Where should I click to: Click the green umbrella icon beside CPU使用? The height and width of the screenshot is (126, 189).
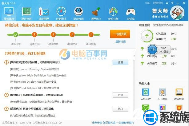[142, 56]
